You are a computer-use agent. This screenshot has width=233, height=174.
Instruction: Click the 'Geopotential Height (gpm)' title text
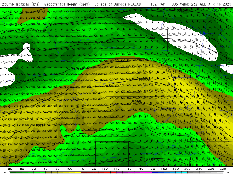tap(67, 4)
